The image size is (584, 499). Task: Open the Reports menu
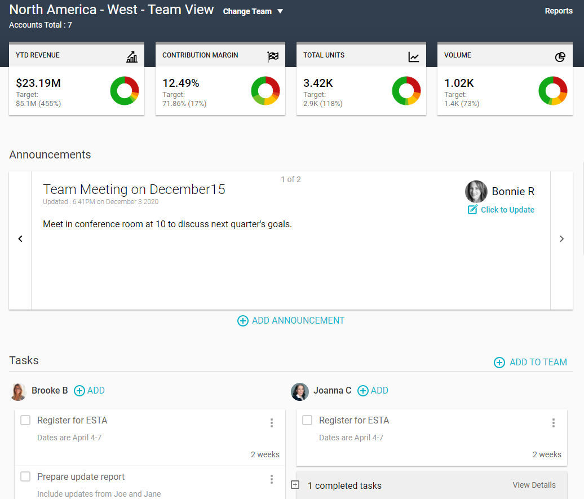pyautogui.click(x=559, y=11)
